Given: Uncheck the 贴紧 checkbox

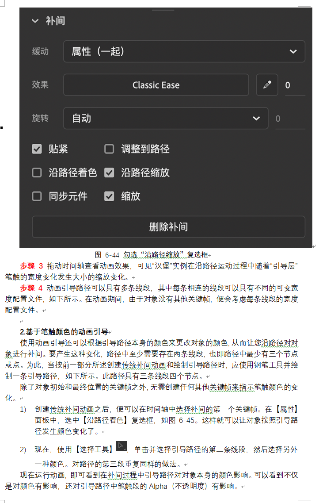Looking at the screenshot, I should [x=37, y=149].
